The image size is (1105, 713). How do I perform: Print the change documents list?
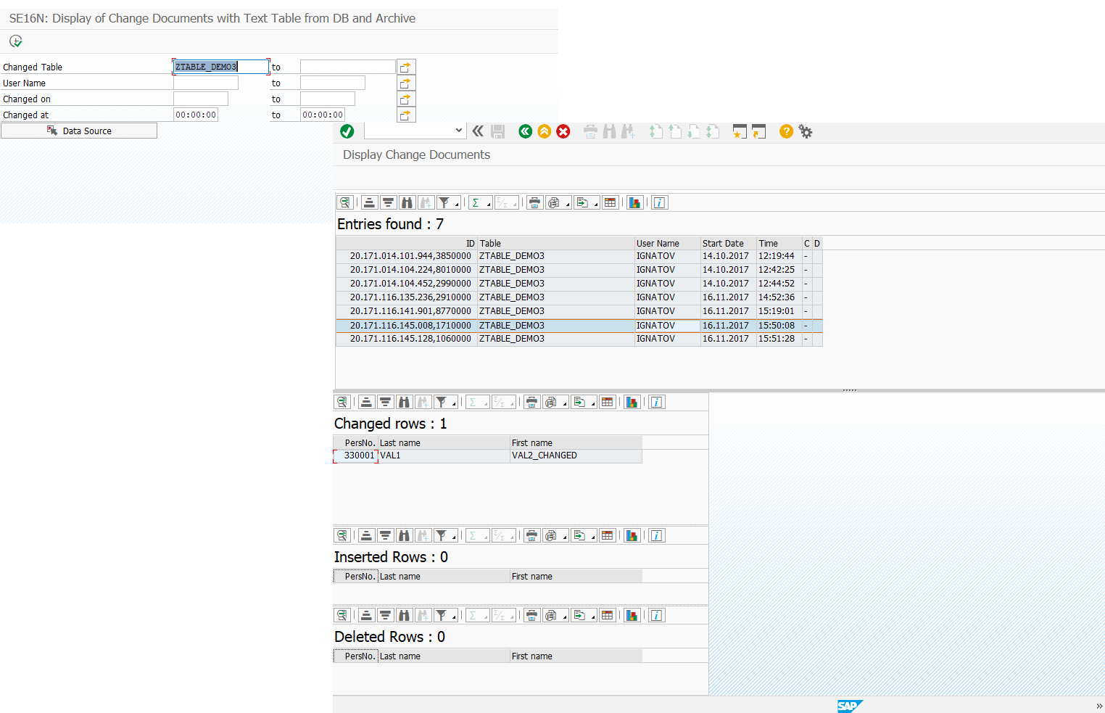point(534,202)
